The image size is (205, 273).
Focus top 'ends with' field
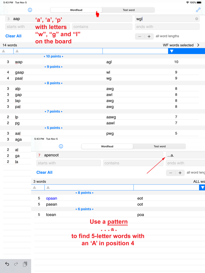pyautogui.click(x=167, y=27)
